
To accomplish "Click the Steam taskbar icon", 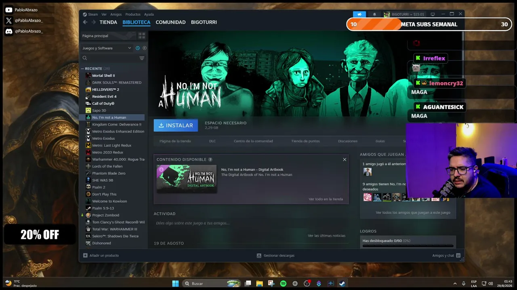I will tap(342, 284).
